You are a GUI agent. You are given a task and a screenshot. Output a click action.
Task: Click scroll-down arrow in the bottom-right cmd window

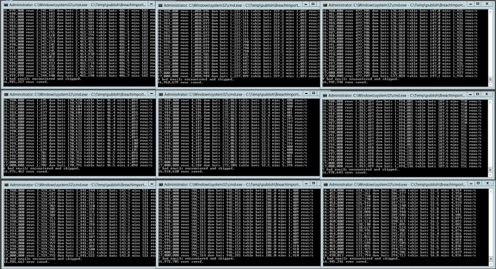point(490,264)
